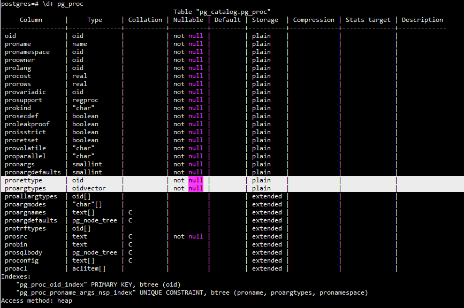Viewport: 464px width, 308px height.
Task: Select the table title "pg_catalog.pg_proc"
Action: [233, 12]
